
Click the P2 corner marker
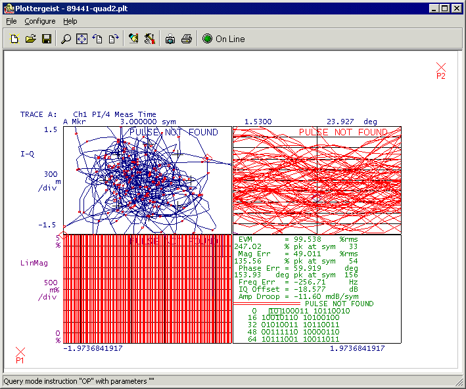click(441, 68)
